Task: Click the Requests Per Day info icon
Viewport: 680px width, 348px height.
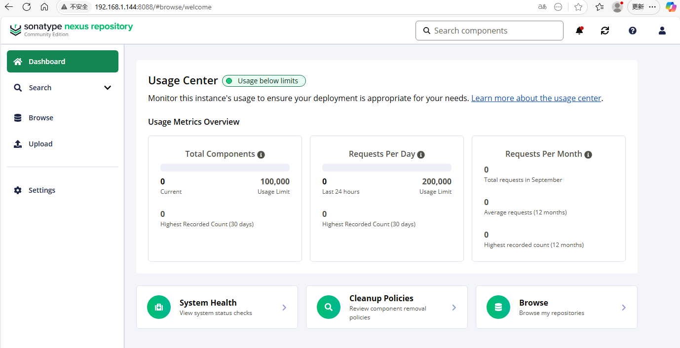Action: pos(421,155)
